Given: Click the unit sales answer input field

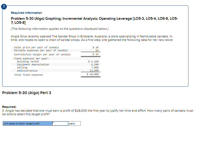Looking at the screenshot, I should pos(60,124).
